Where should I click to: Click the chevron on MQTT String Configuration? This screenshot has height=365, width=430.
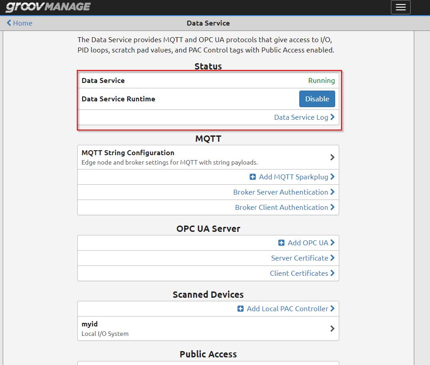coord(332,157)
